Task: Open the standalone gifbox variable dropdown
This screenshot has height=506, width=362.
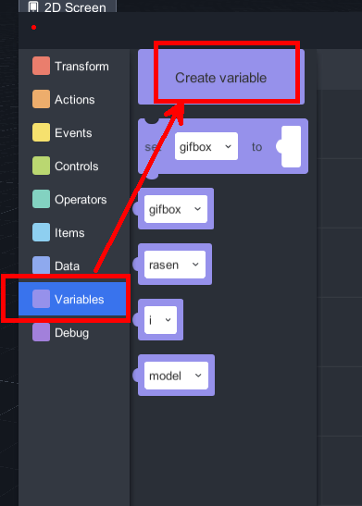Action: click(x=176, y=209)
